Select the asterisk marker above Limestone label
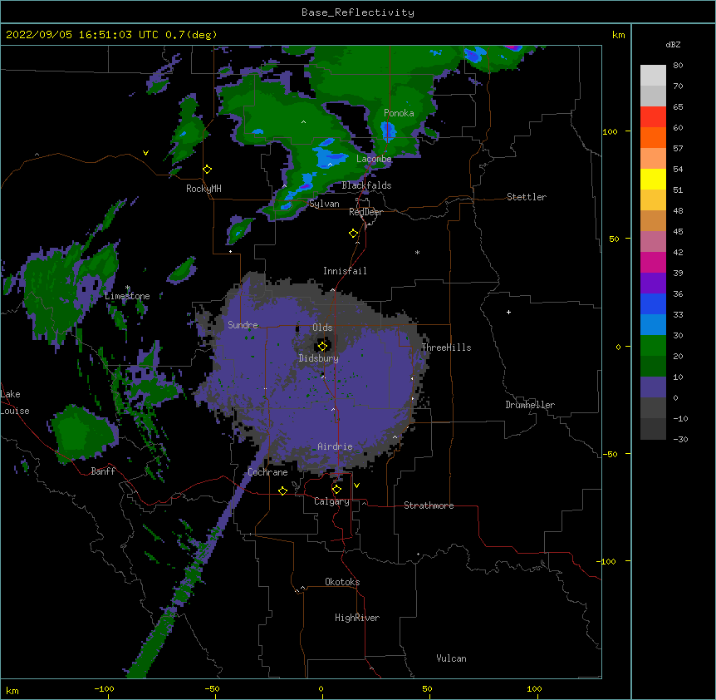Viewport: 716px width, 700px height. point(128,288)
